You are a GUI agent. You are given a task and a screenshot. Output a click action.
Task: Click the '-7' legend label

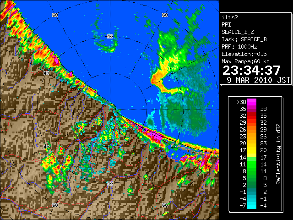tap(243, 206)
